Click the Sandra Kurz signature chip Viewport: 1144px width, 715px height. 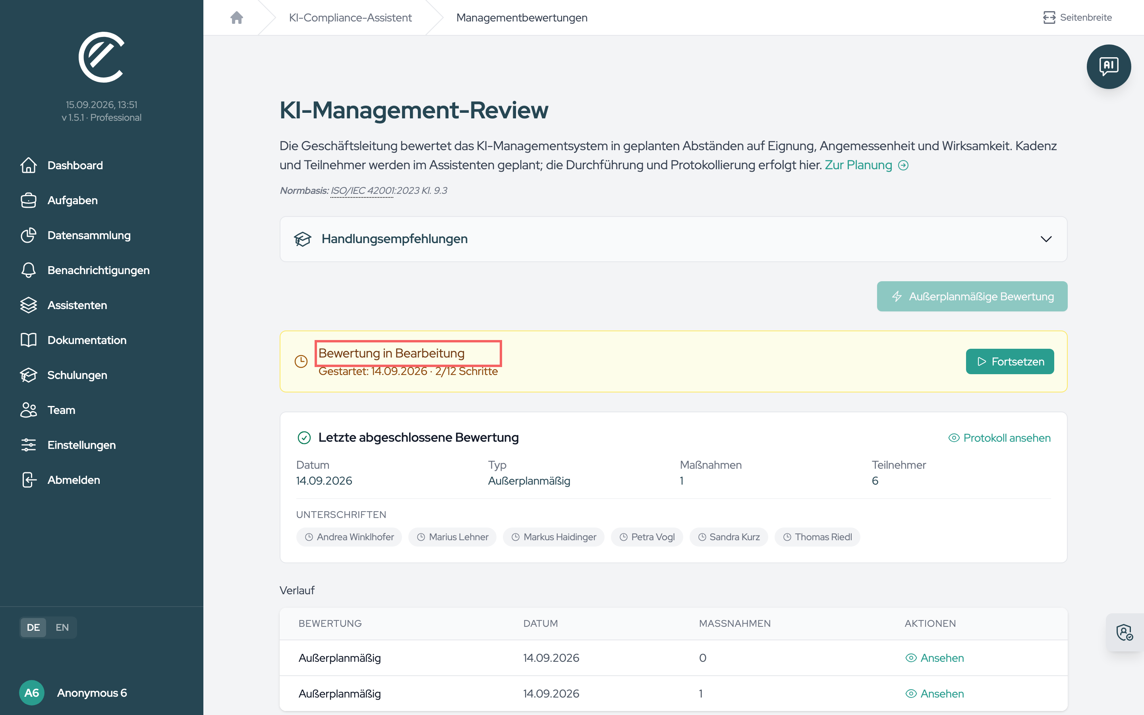(x=729, y=537)
